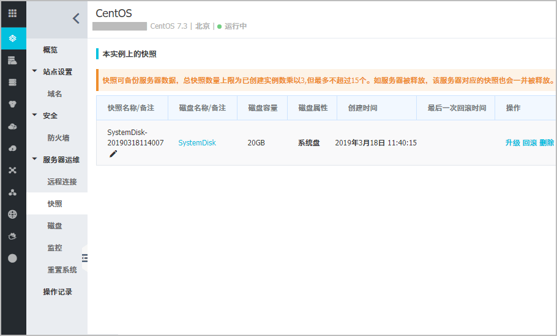Open the 防火墙 firewall page
Image resolution: width=557 pixels, height=336 pixels.
(58, 138)
